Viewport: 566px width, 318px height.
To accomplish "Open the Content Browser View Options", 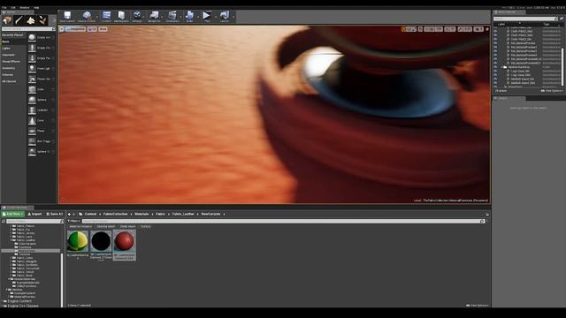I will [x=478, y=306].
